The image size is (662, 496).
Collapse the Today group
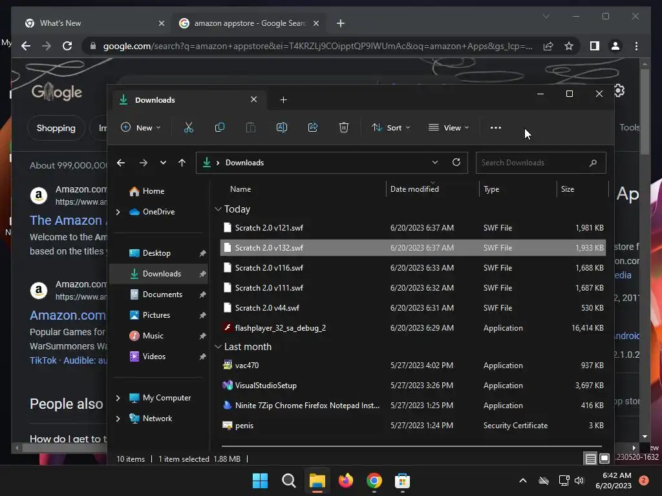pyautogui.click(x=218, y=209)
